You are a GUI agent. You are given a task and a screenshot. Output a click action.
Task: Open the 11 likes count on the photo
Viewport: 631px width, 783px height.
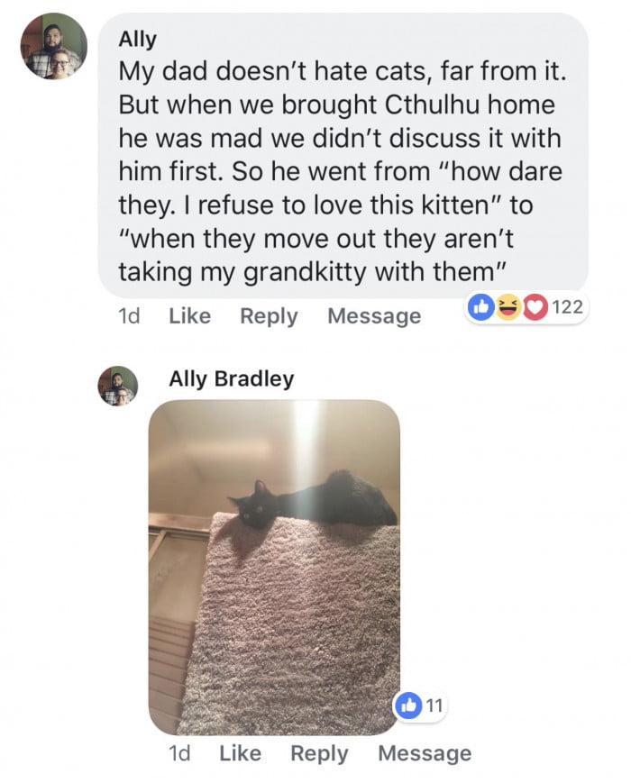click(x=434, y=706)
